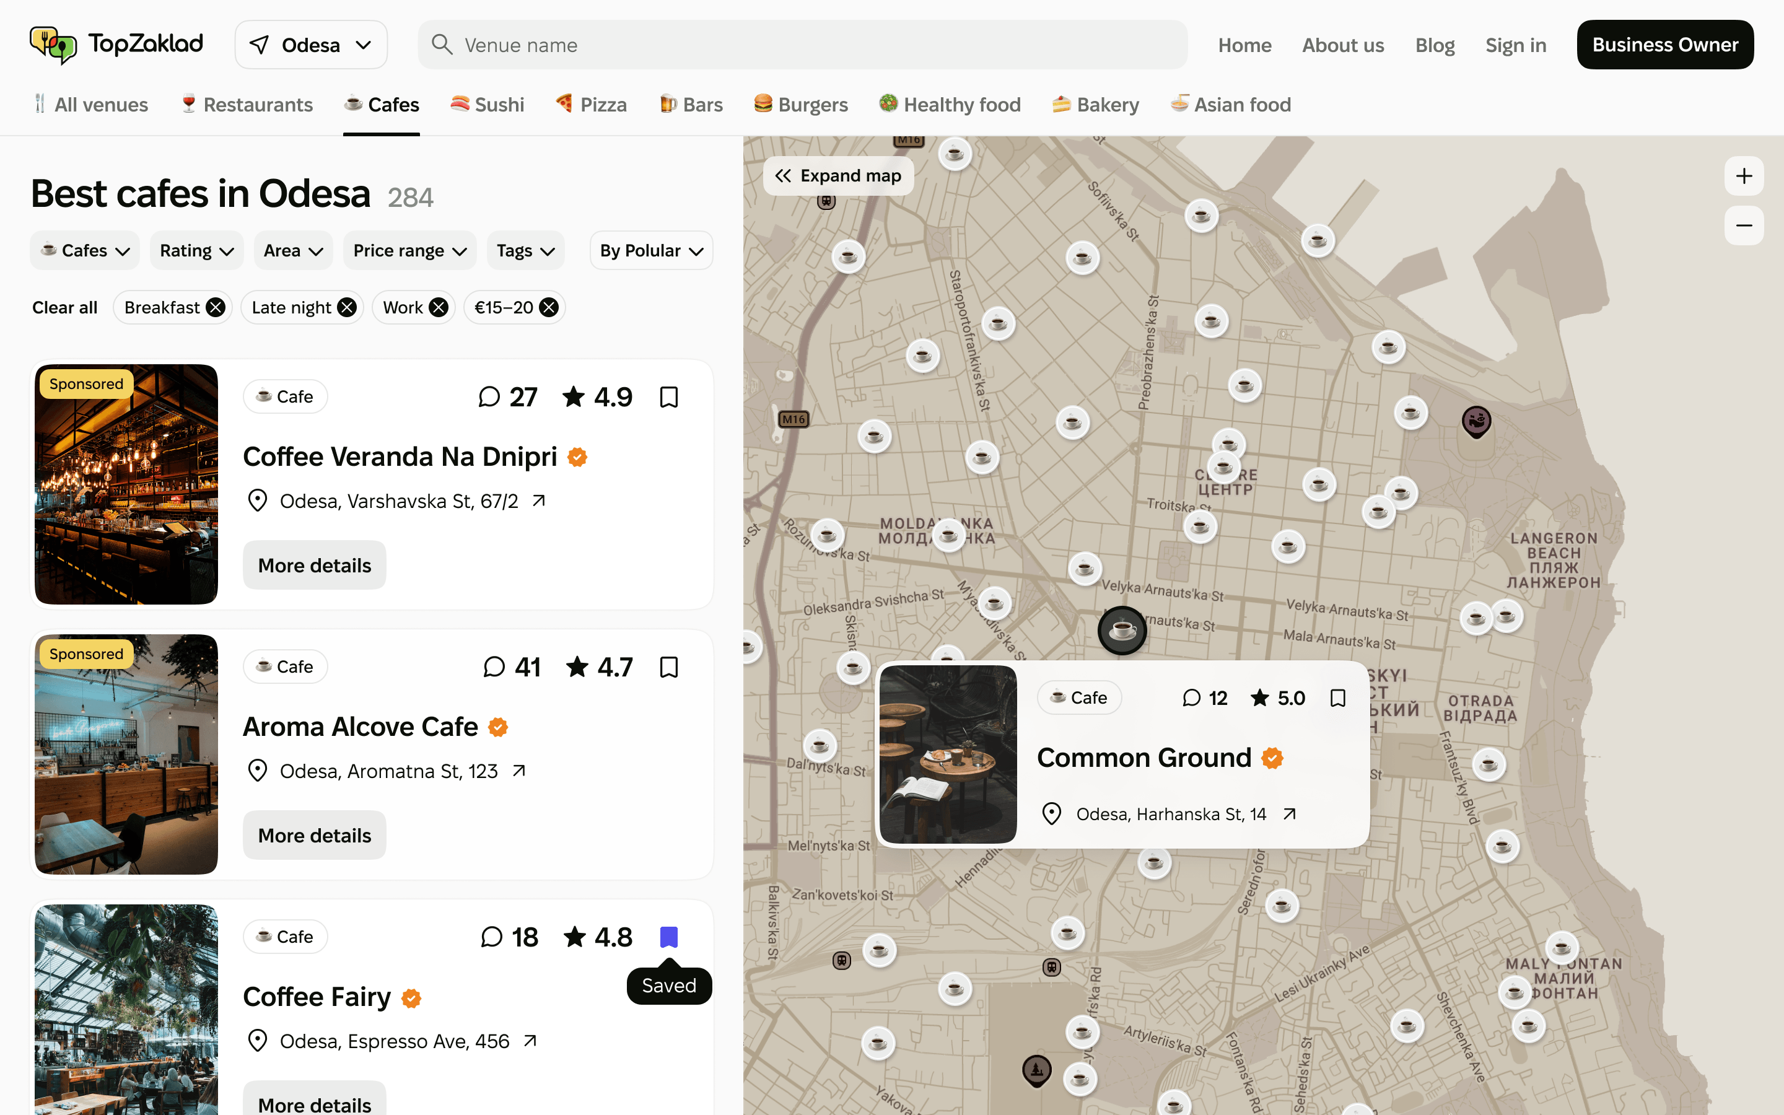Unsave Coffee Fairy via blue bookmark
Screen dimensions: 1784x1115
[x=668, y=936]
